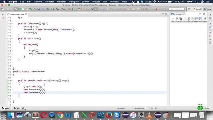Click the Open Perspective icon
Image resolution: width=213 pixels, height=120 pixels.
click(x=189, y=9)
